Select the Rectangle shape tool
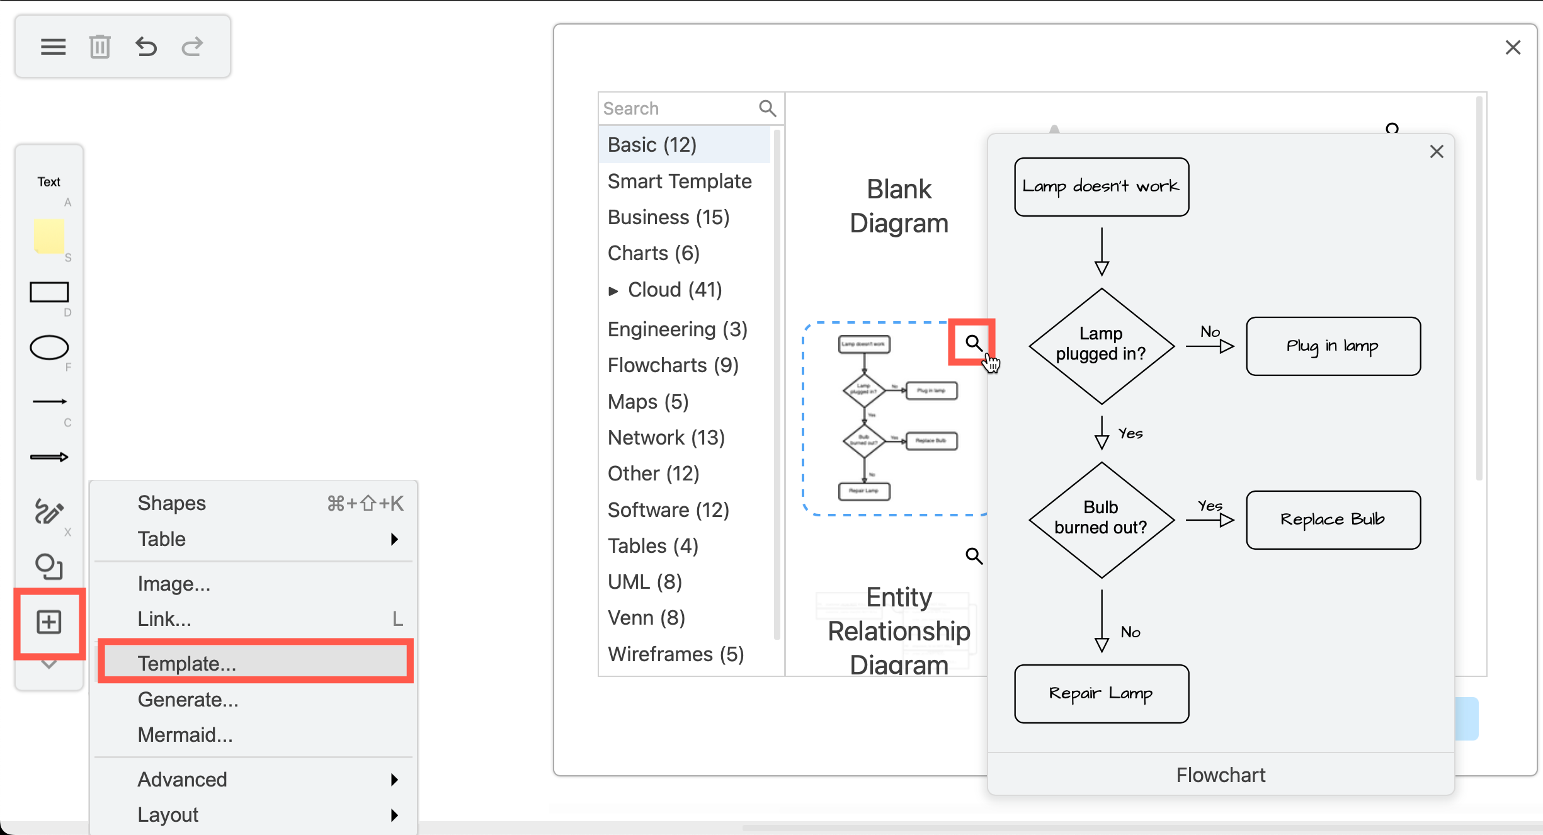 [x=48, y=292]
